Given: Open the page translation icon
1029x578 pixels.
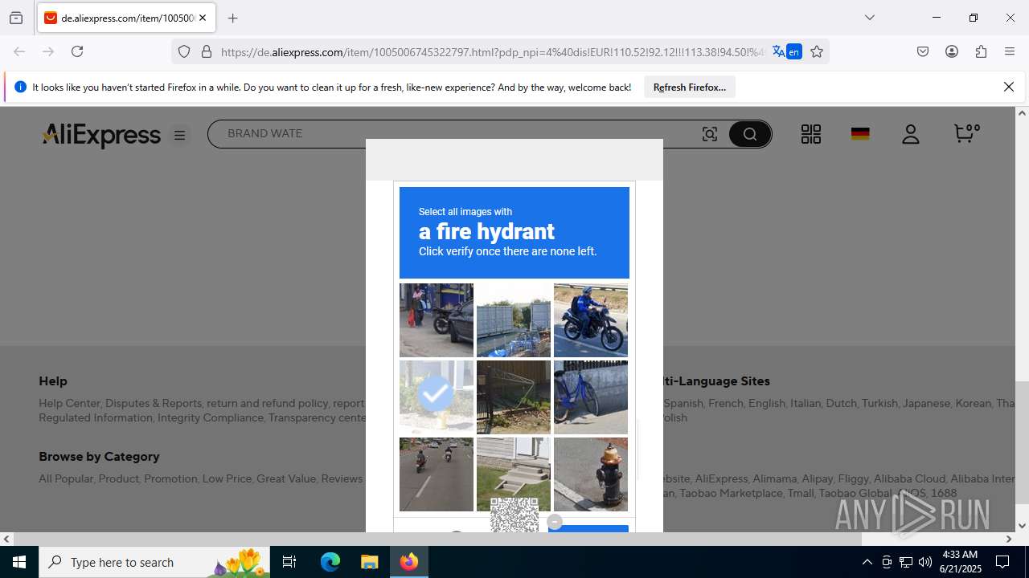Looking at the screenshot, I should [778, 51].
